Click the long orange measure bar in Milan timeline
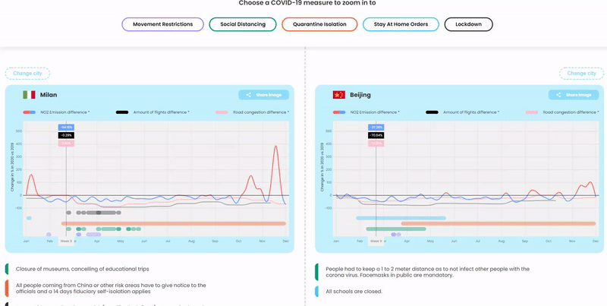Image resolution: width=607 pixels, height=306 pixels. pos(175,223)
